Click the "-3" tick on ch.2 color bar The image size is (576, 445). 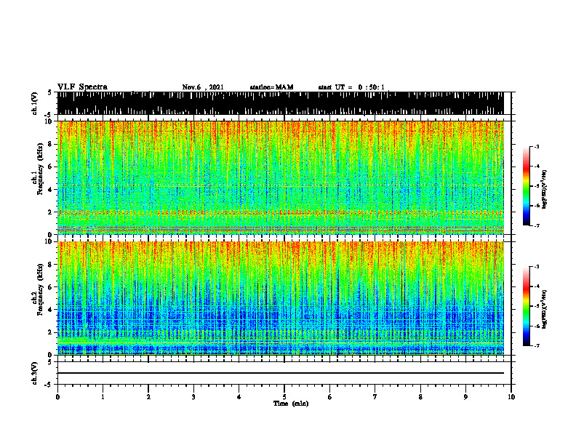(537, 267)
